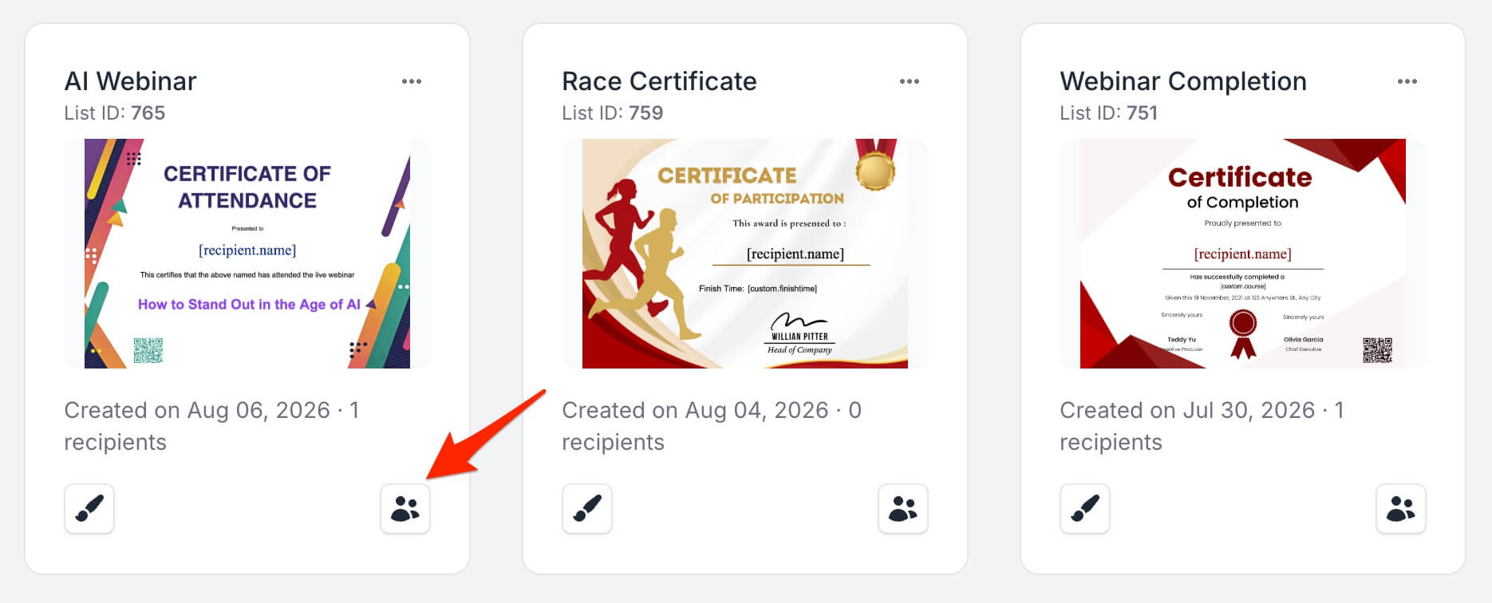Show more options for Webinar Completion
The width and height of the screenshot is (1492, 603).
pos(1407,81)
